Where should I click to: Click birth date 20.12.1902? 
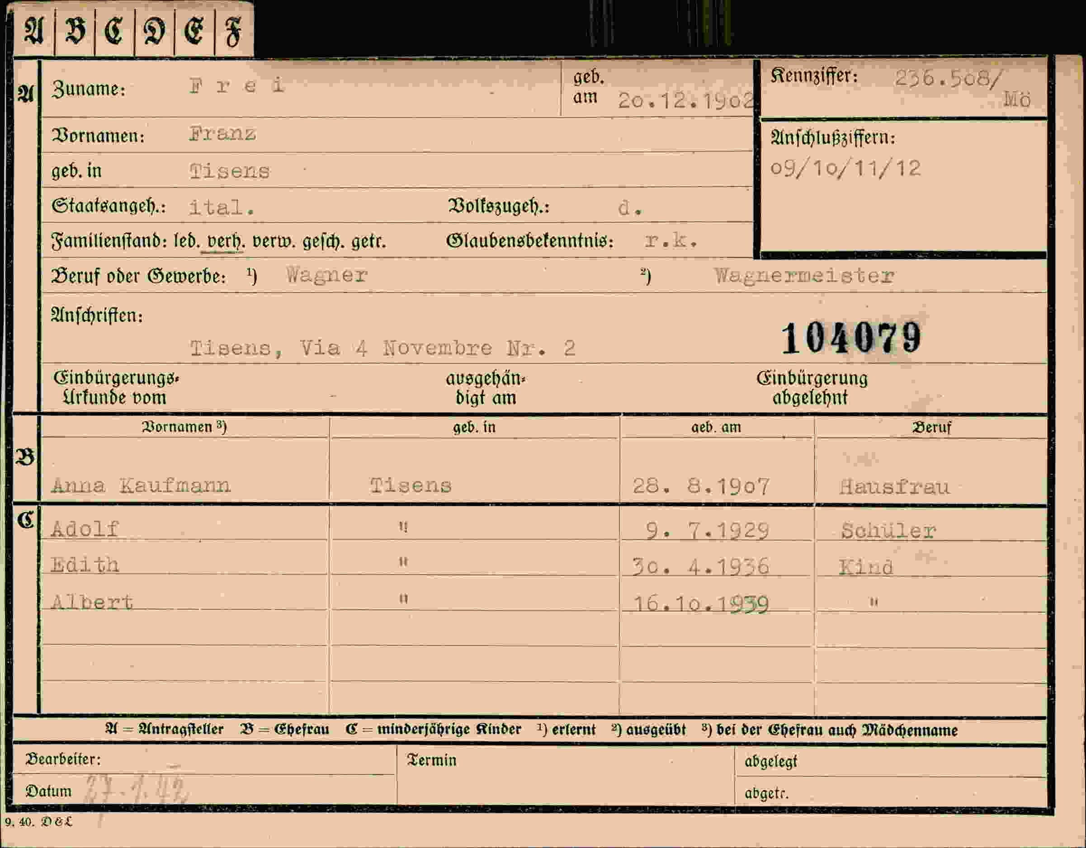686,100
